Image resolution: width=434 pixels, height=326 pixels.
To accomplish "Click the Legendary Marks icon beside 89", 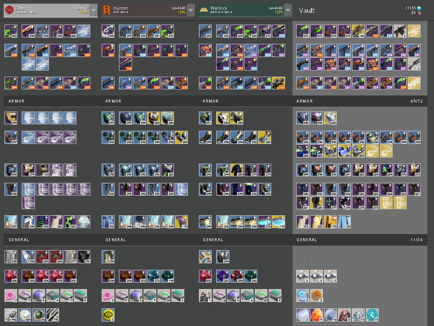I will click(x=419, y=13).
